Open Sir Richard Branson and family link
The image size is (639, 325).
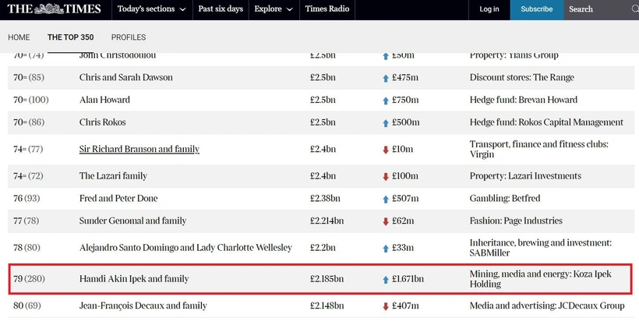click(x=139, y=149)
